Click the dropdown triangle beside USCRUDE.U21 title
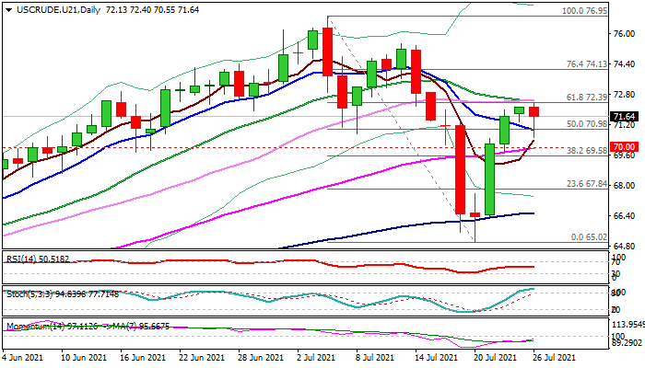 pyautogui.click(x=8, y=10)
